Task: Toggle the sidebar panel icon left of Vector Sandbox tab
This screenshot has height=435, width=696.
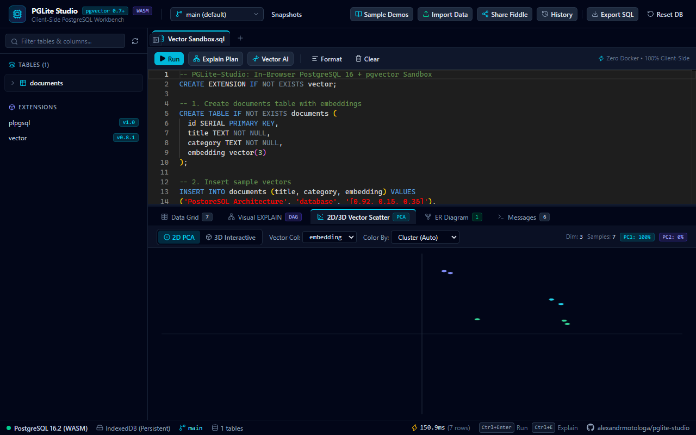Action: click(x=156, y=40)
